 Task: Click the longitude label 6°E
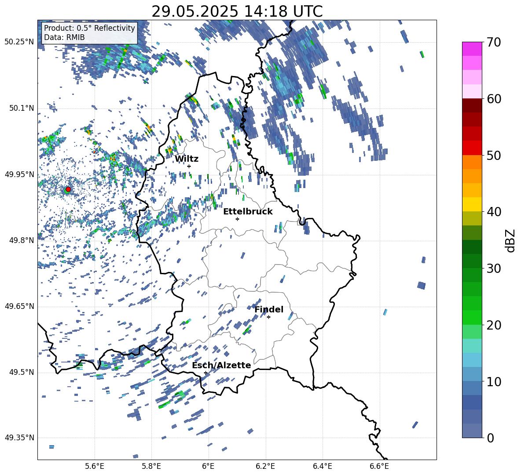(208, 466)
